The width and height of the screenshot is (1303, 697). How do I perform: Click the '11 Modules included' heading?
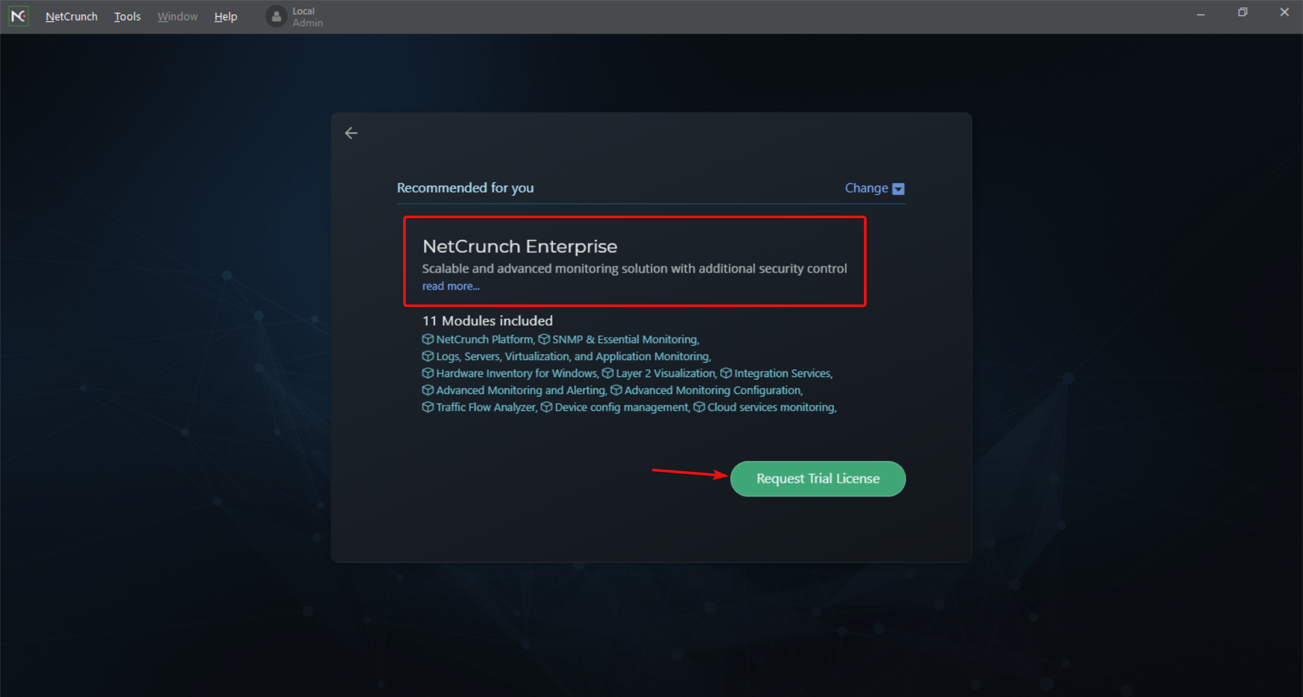[x=487, y=321]
